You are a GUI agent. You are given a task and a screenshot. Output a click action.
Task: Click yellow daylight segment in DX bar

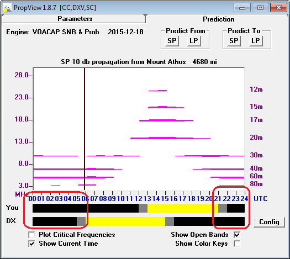tap(125, 221)
